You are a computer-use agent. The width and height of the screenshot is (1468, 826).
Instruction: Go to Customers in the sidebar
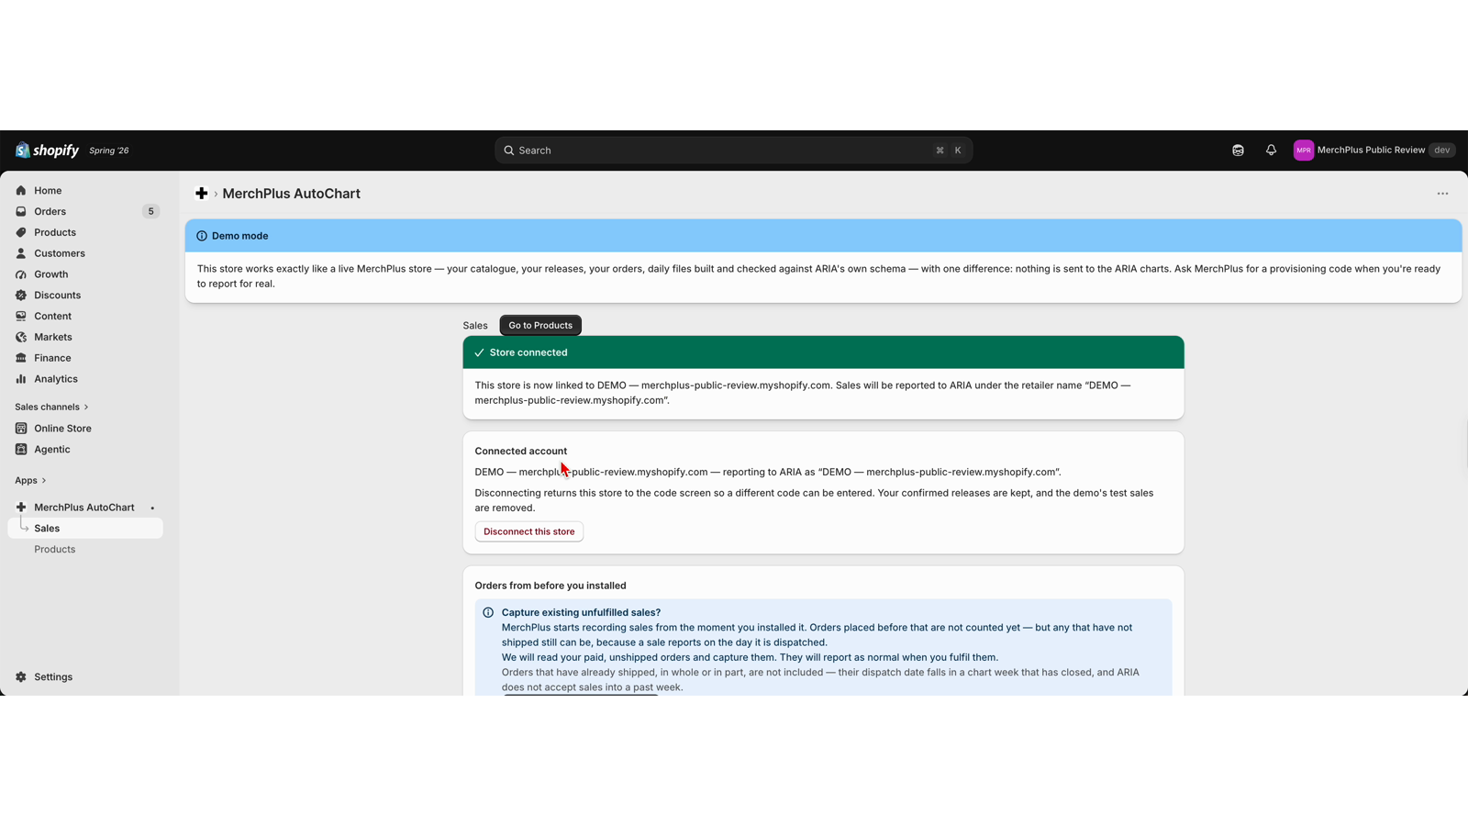85,254
